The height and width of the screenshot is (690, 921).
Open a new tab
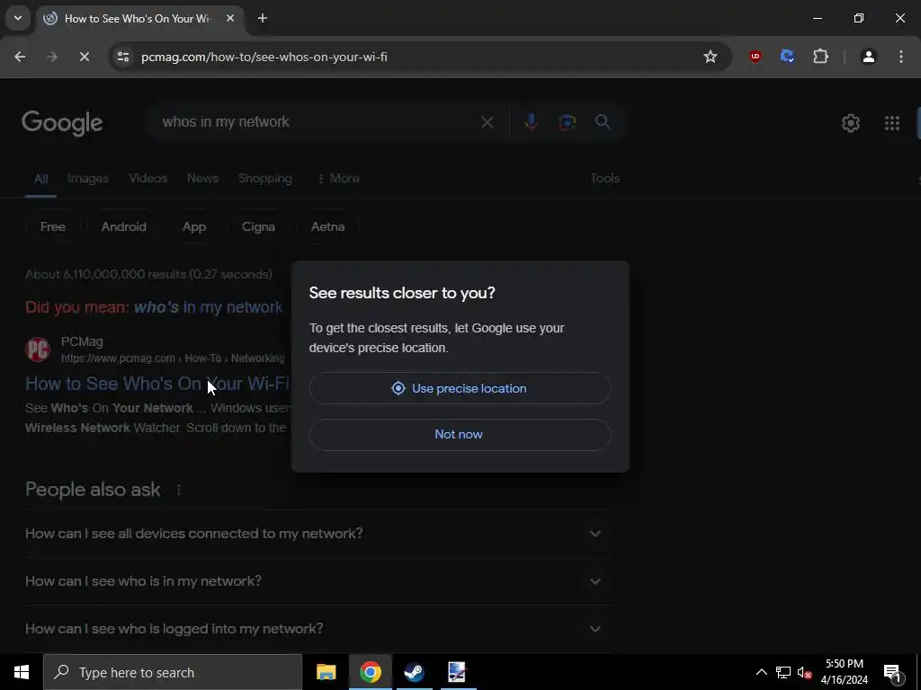tap(263, 18)
